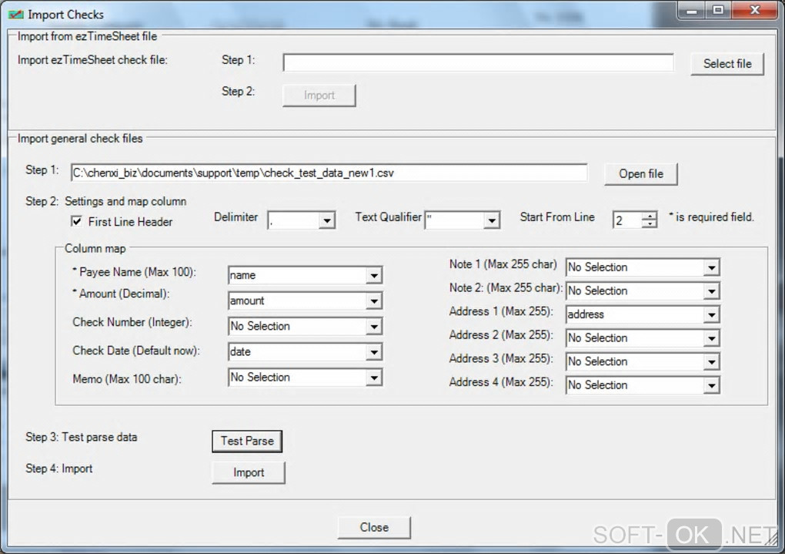
Task: Click the disabled ezTimeSheet Import button
Action: point(319,96)
